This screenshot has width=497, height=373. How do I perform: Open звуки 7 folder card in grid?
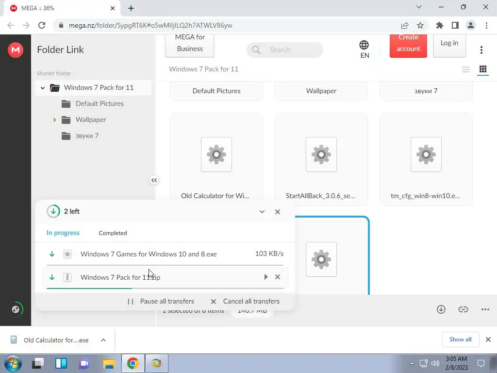point(426,91)
